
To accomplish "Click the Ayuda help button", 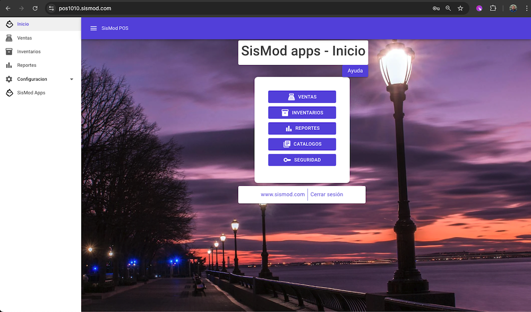I will 355,71.
